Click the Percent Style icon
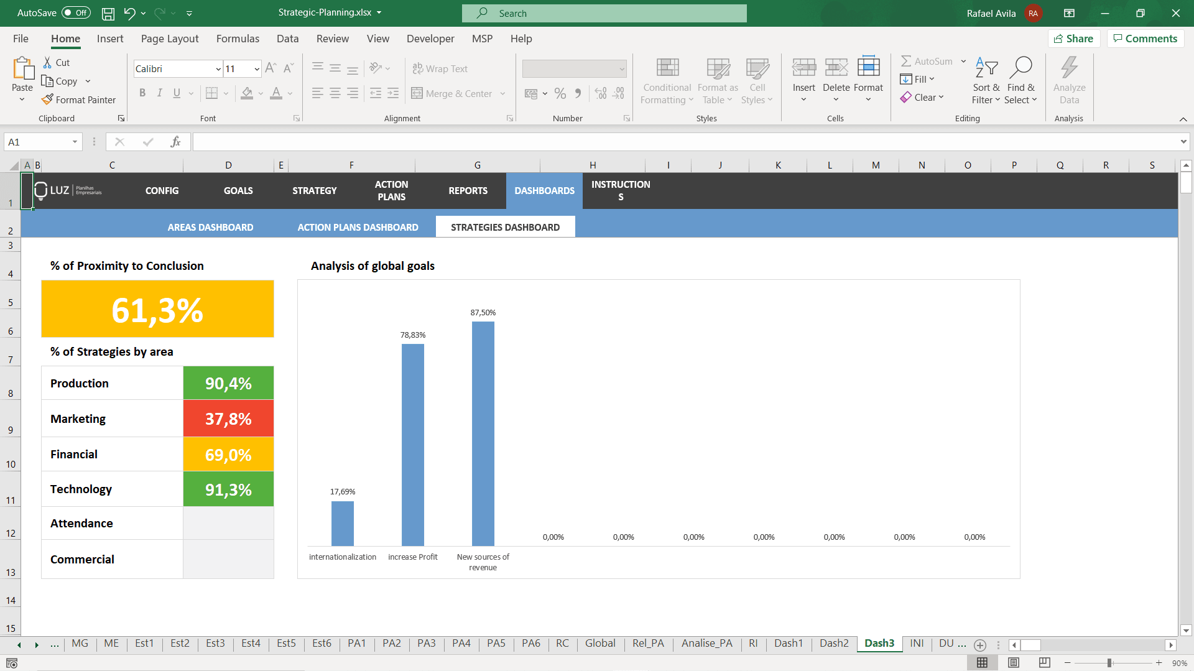Image resolution: width=1194 pixels, height=671 pixels. pyautogui.click(x=560, y=93)
